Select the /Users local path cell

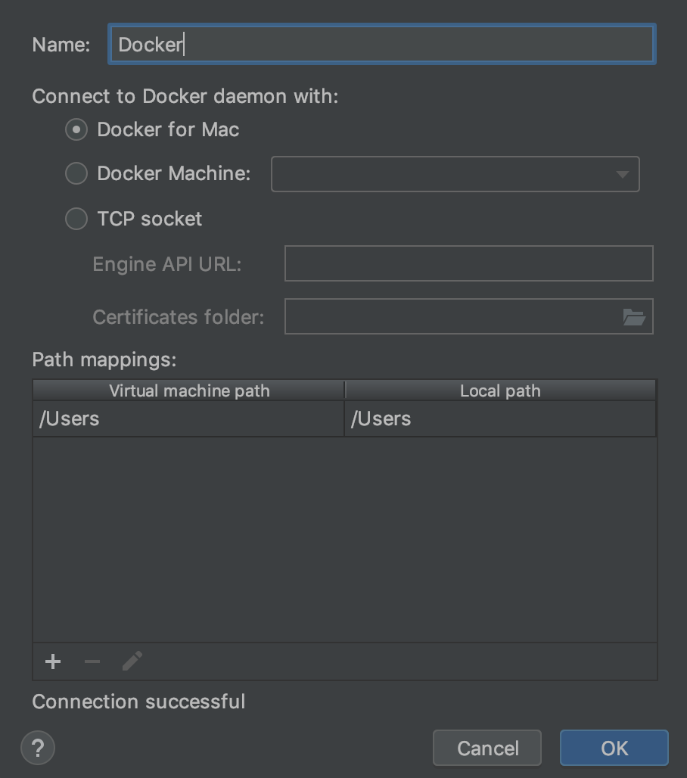(x=500, y=419)
